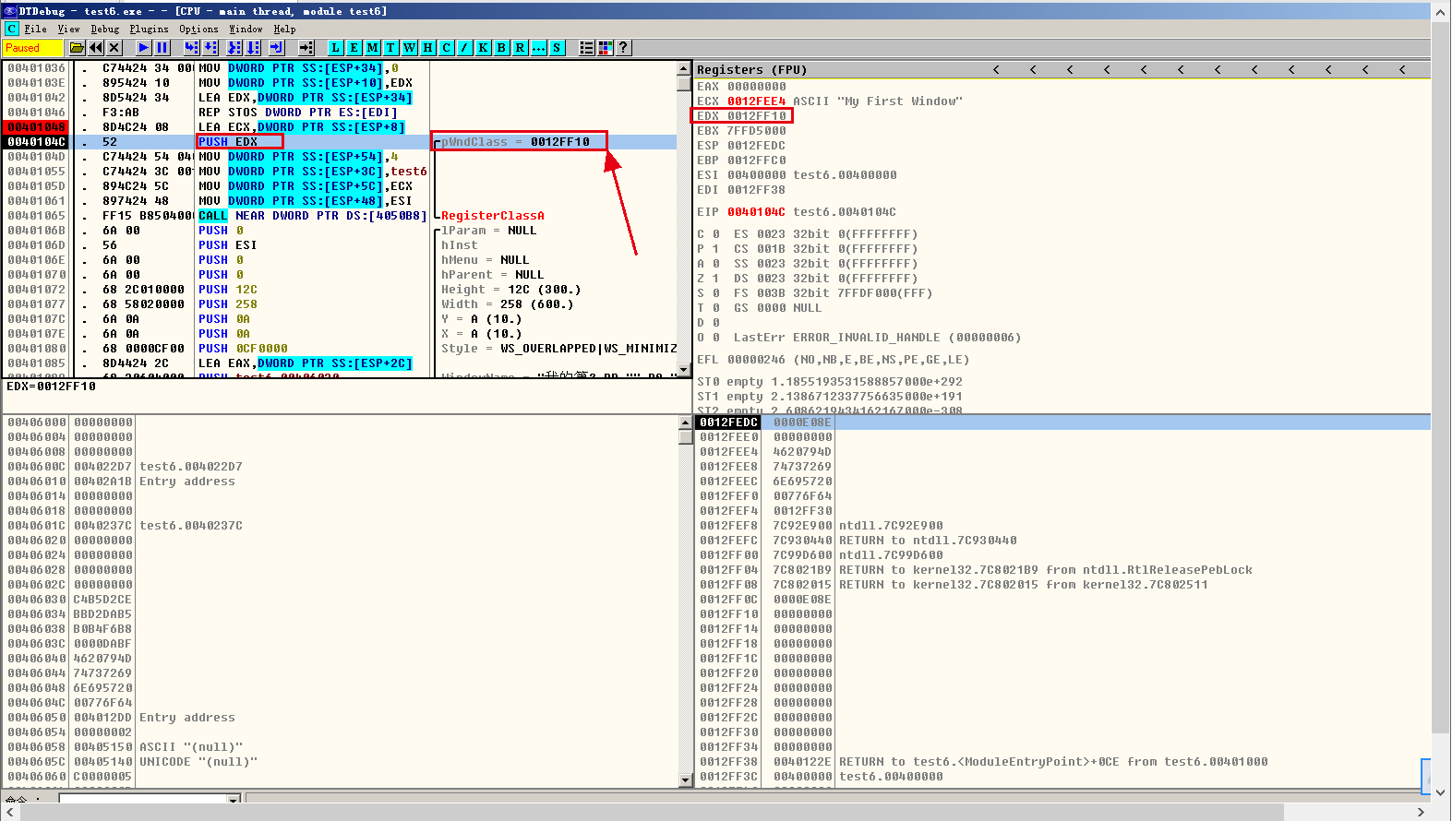Execute till return icon
The height and width of the screenshot is (821, 1452).
click(x=277, y=48)
